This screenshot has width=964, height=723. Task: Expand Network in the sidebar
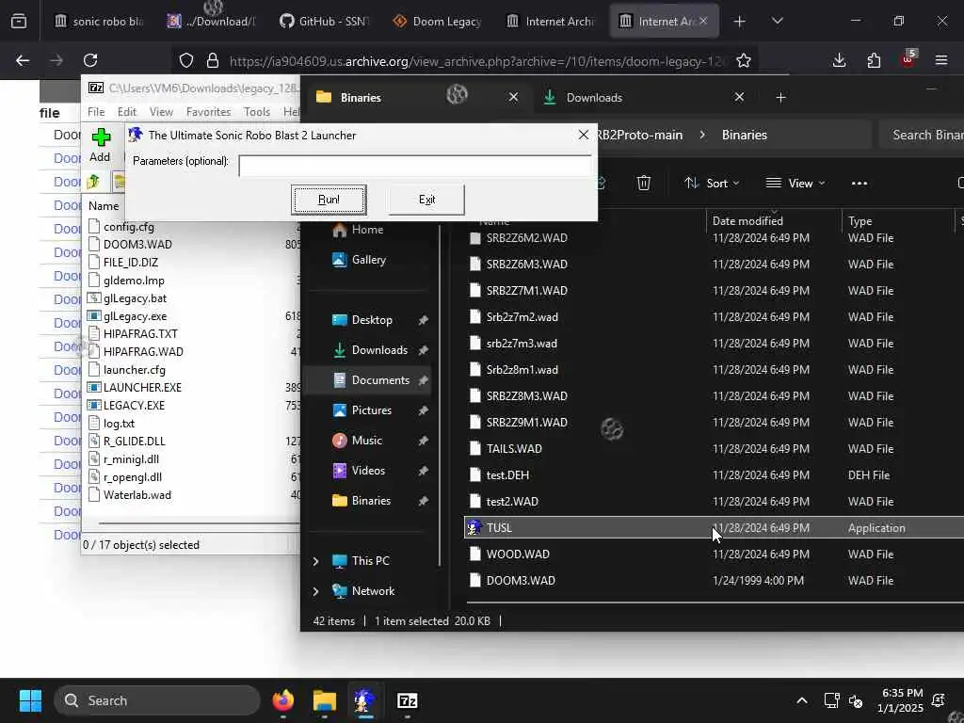[x=316, y=591]
